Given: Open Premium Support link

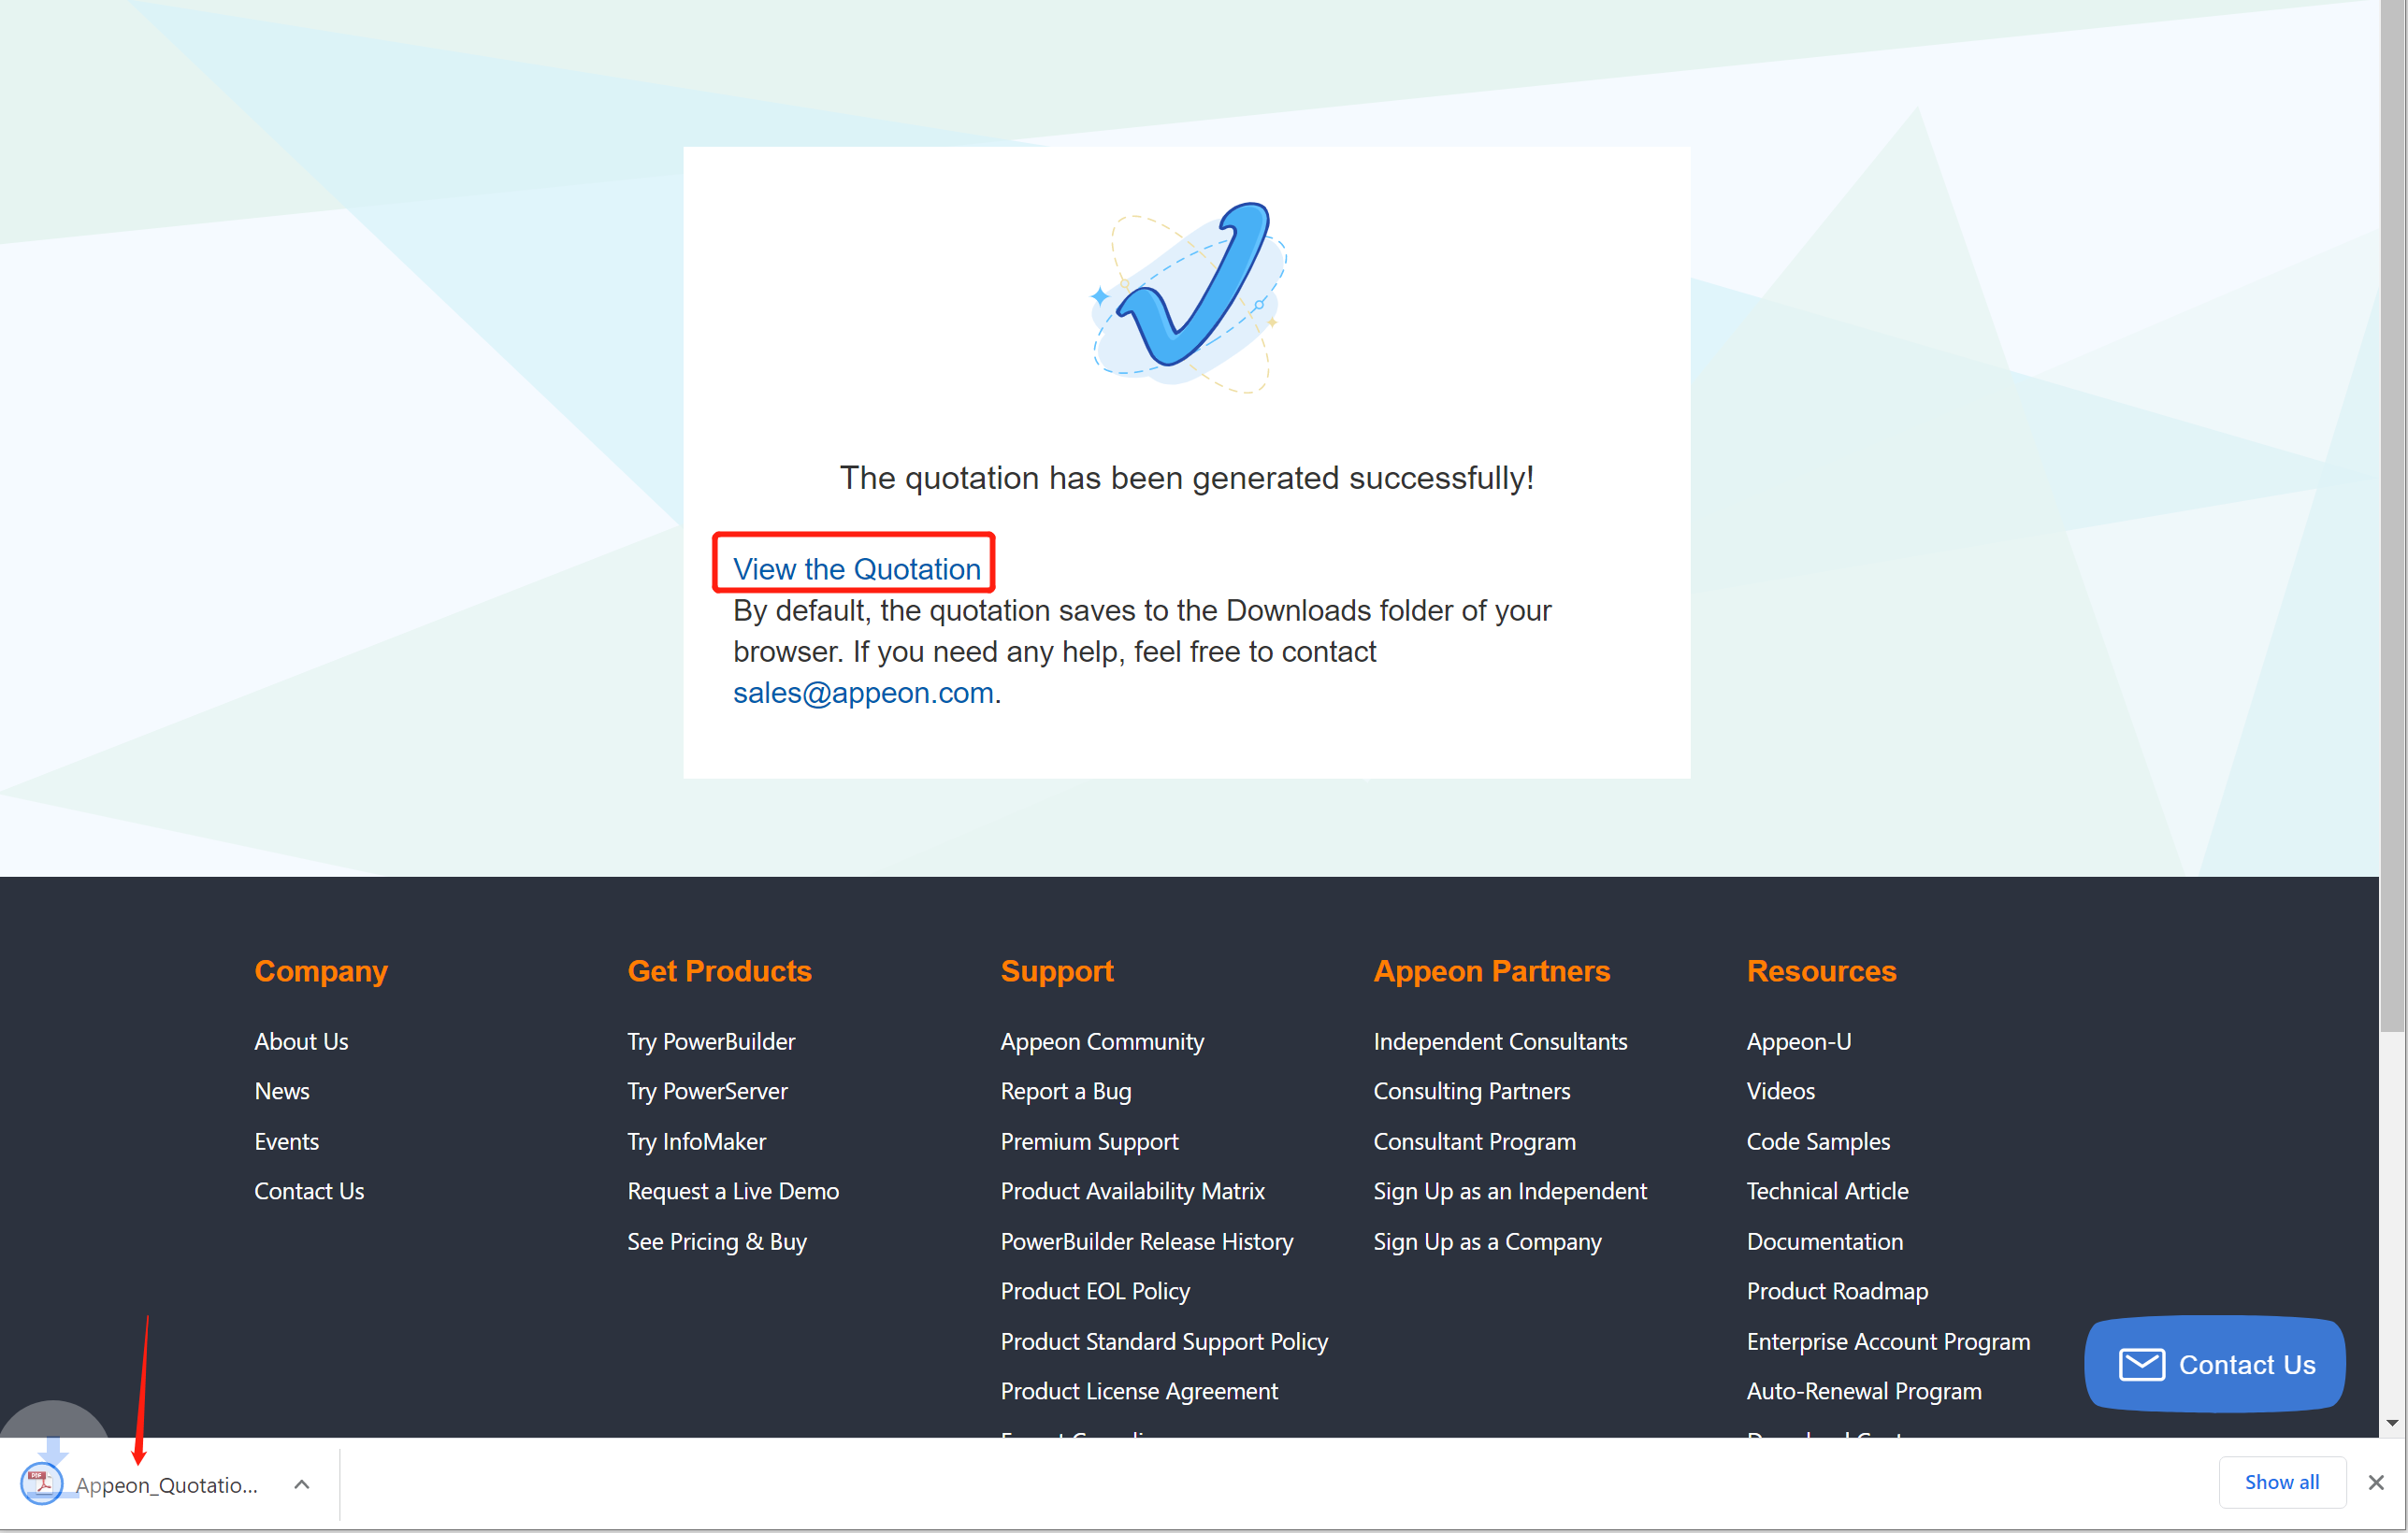Looking at the screenshot, I should [x=1089, y=1140].
